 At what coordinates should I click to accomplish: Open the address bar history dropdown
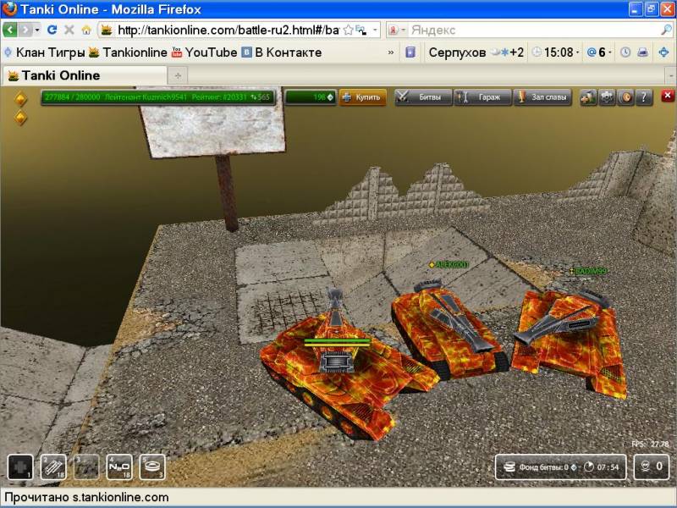[x=375, y=30]
